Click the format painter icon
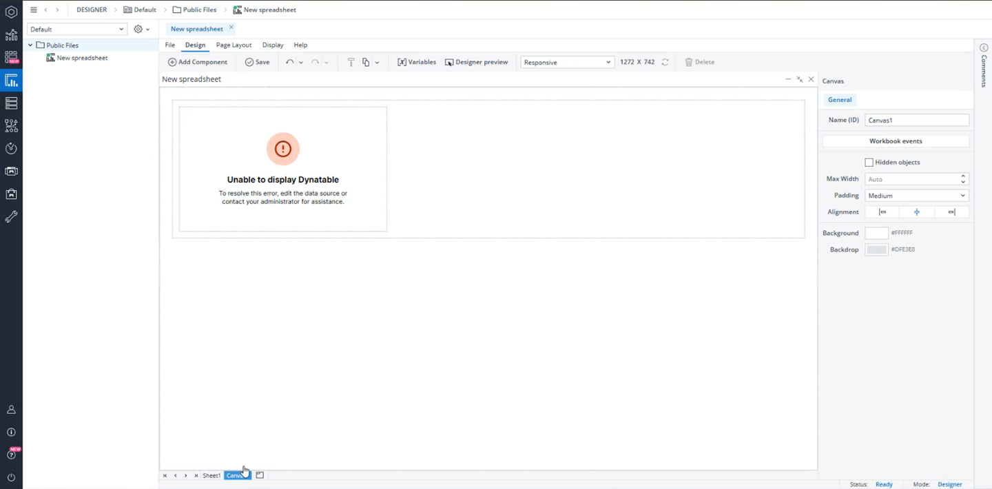The image size is (992, 489). pos(351,62)
